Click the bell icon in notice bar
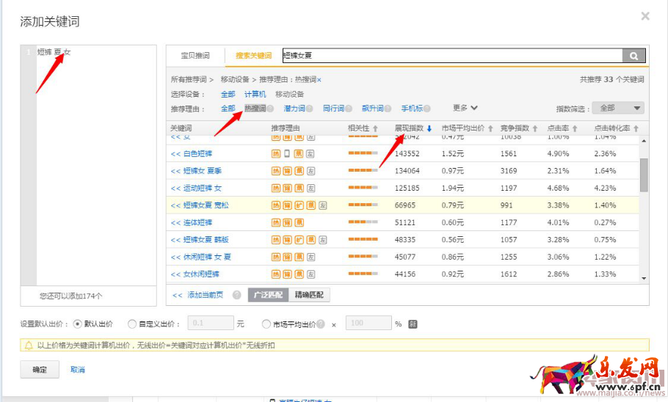The height and width of the screenshot is (402, 668). pos(29,346)
